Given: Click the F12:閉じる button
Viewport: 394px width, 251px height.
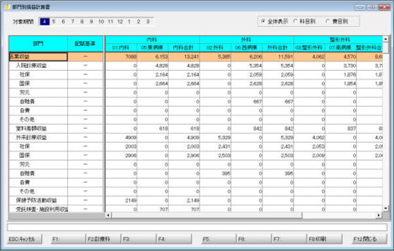Looking at the screenshot, I should [369, 239].
